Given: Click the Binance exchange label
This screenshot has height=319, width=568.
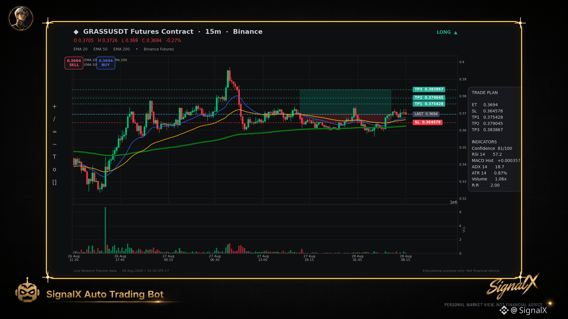Looking at the screenshot, I should click(x=248, y=32).
